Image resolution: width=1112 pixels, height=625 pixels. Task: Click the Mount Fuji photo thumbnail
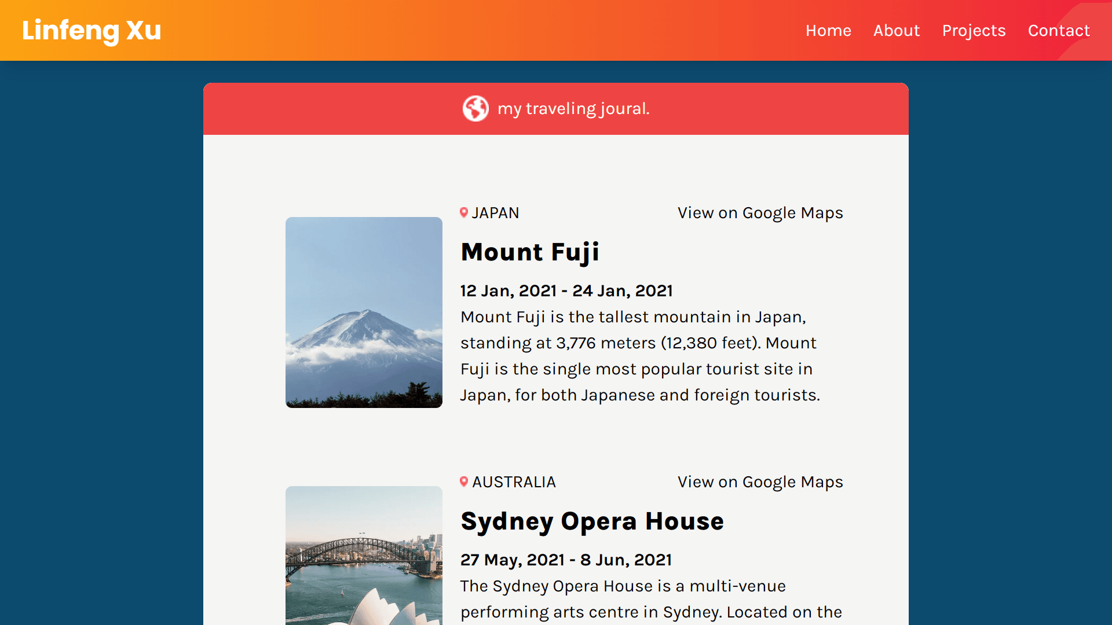[x=364, y=312]
